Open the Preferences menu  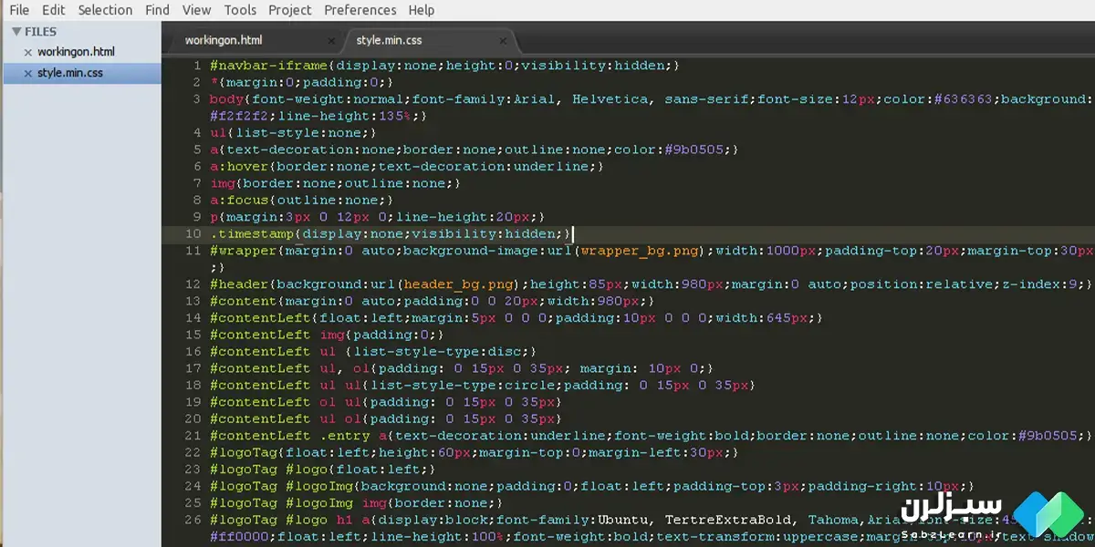pyautogui.click(x=360, y=10)
